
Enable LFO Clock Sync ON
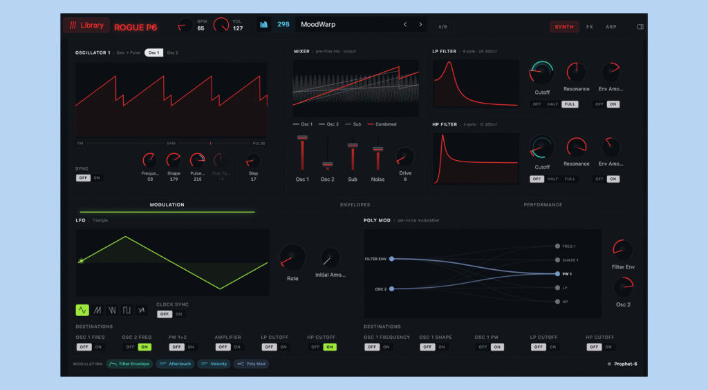click(179, 314)
